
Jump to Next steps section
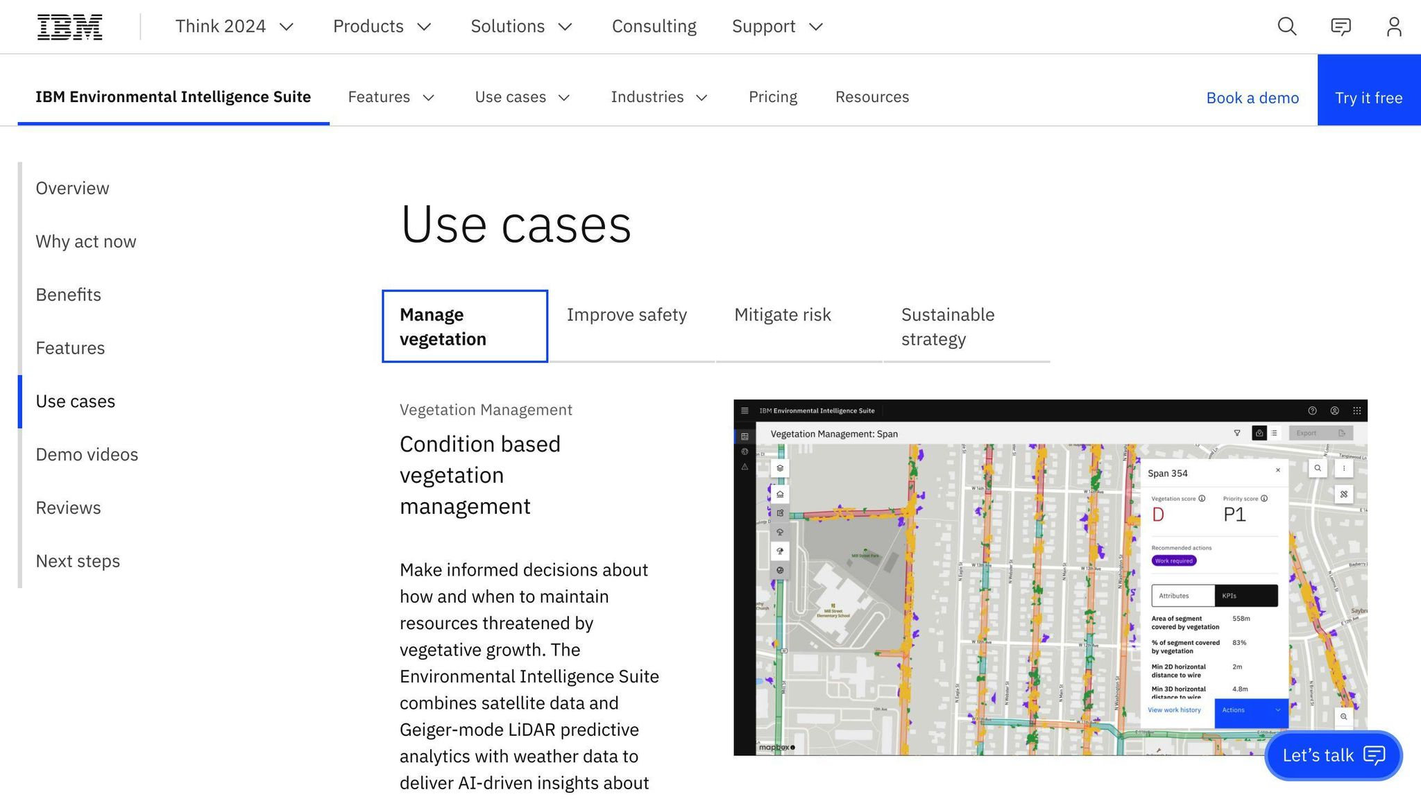coord(78,561)
